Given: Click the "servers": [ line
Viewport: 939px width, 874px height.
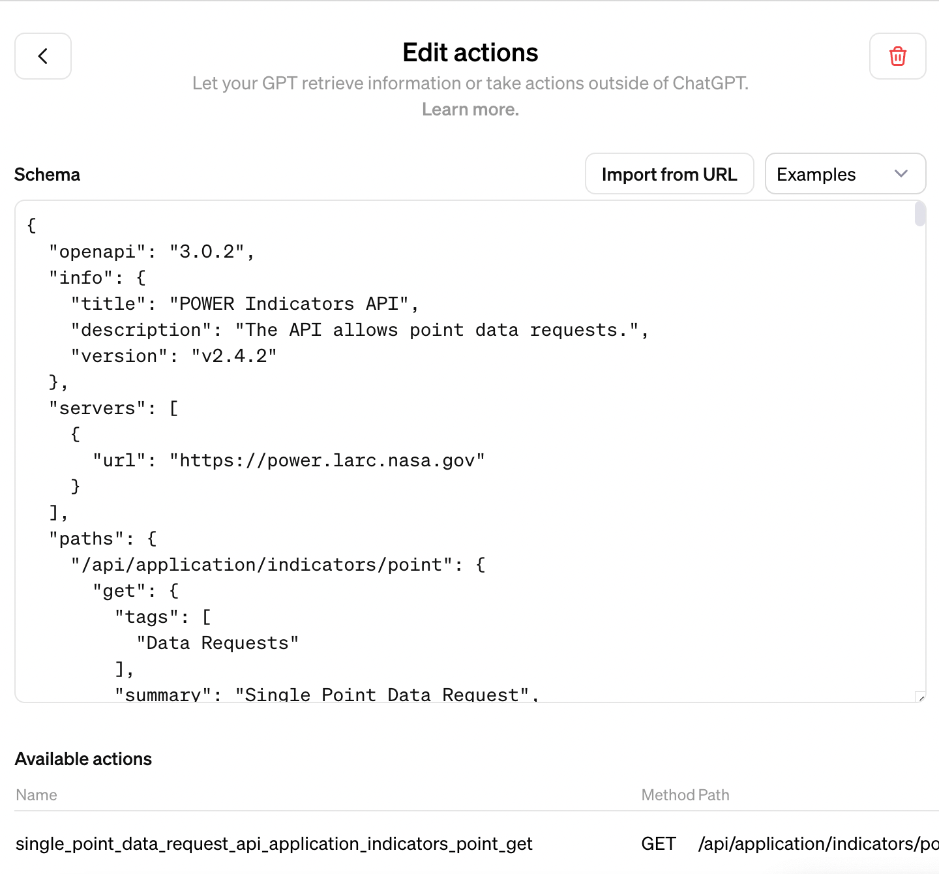Looking at the screenshot, I should click(114, 408).
